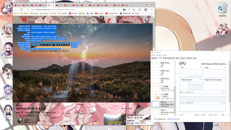This screenshot has height=130, width=231.
Task: Switch to the first YouTube browser tab
Action: click(18, 5)
